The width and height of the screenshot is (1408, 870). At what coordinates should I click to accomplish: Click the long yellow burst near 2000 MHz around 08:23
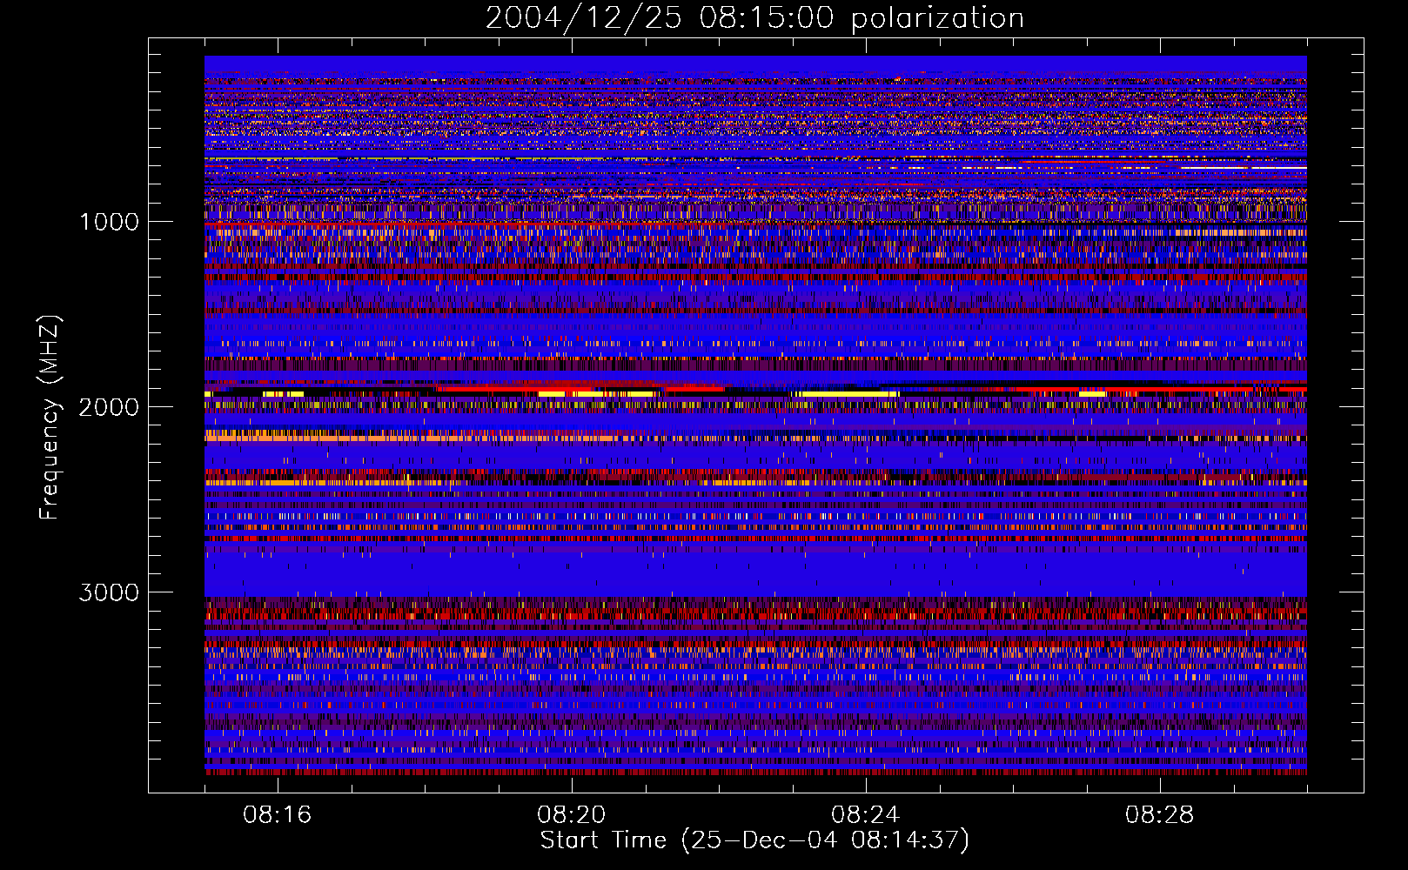coord(845,394)
